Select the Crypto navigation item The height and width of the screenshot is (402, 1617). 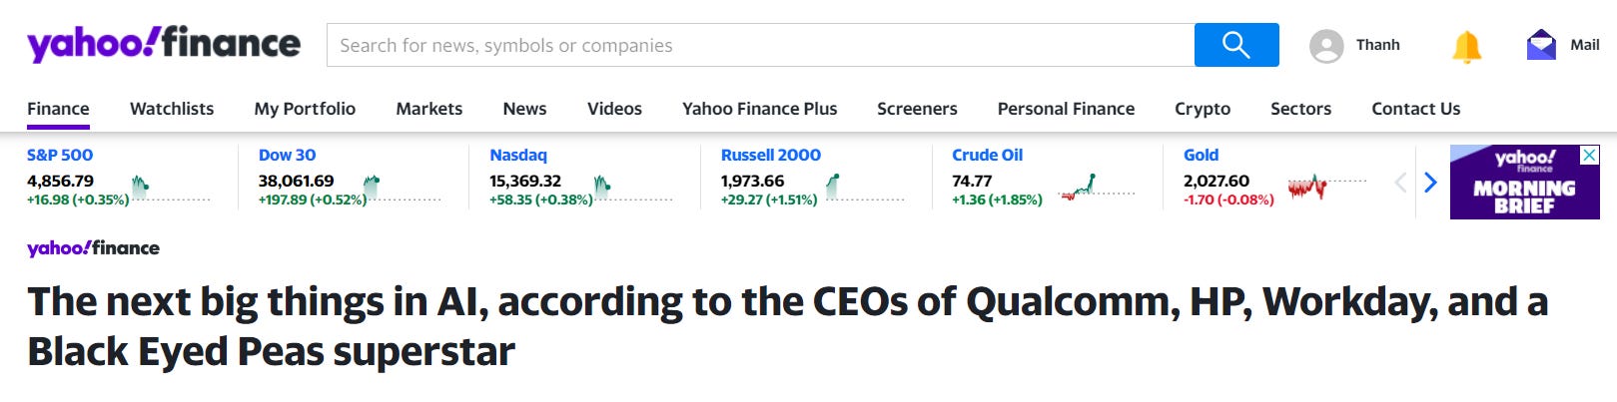1203,109
